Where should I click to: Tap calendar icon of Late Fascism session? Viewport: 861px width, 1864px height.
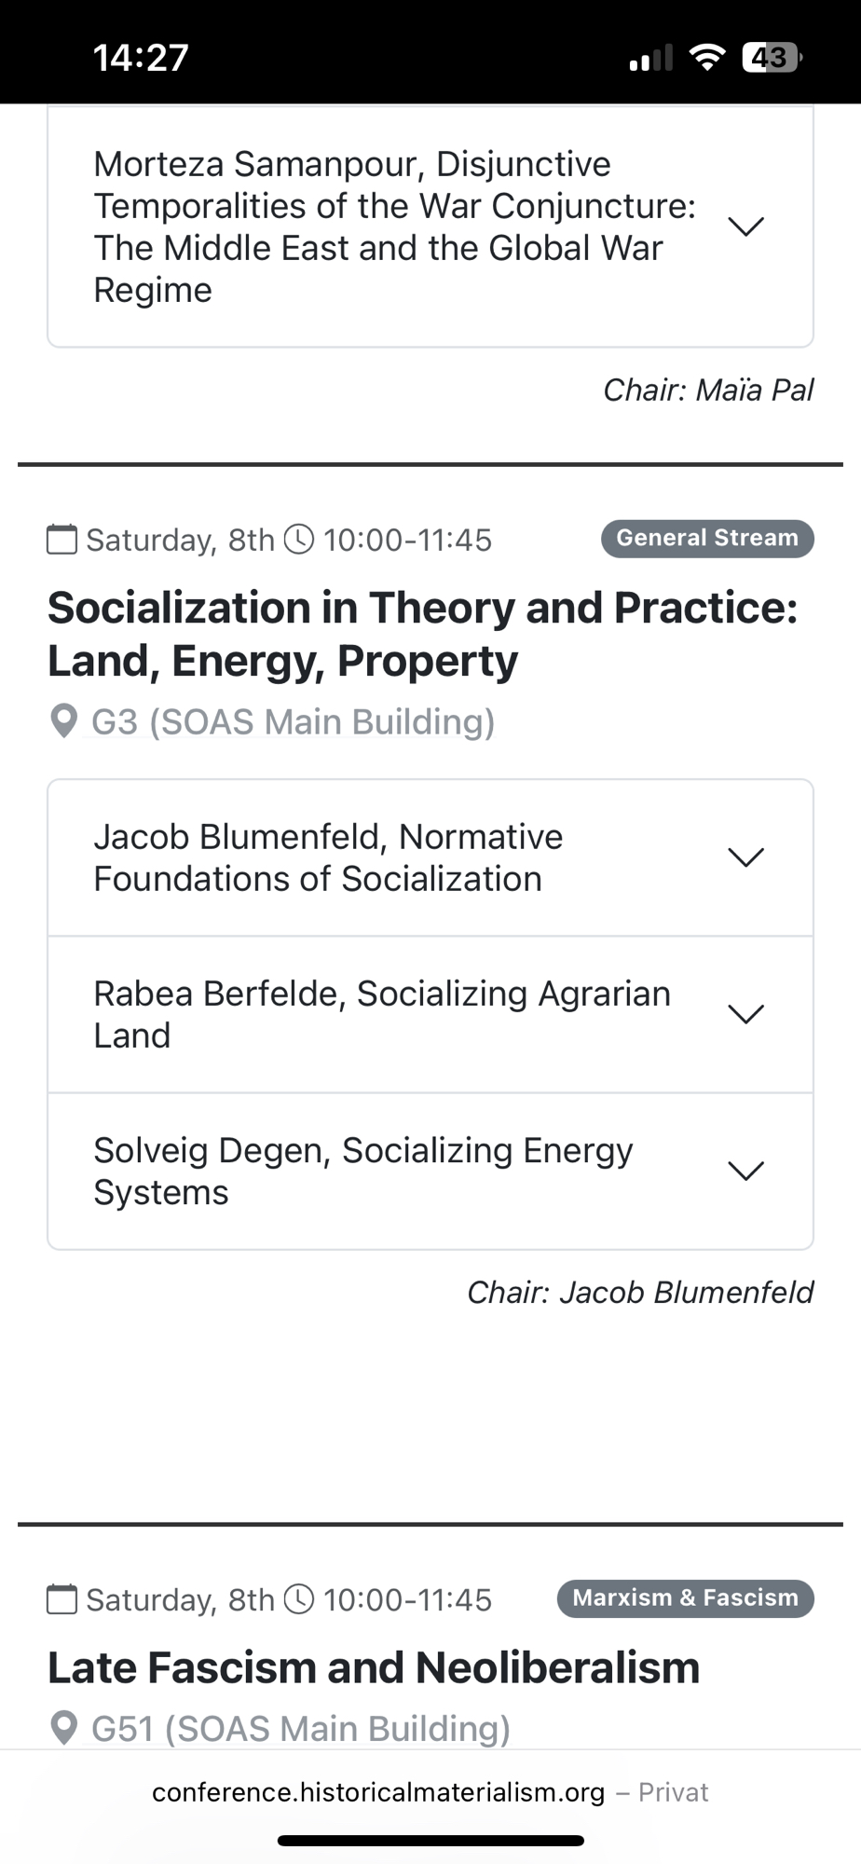[x=62, y=1599]
